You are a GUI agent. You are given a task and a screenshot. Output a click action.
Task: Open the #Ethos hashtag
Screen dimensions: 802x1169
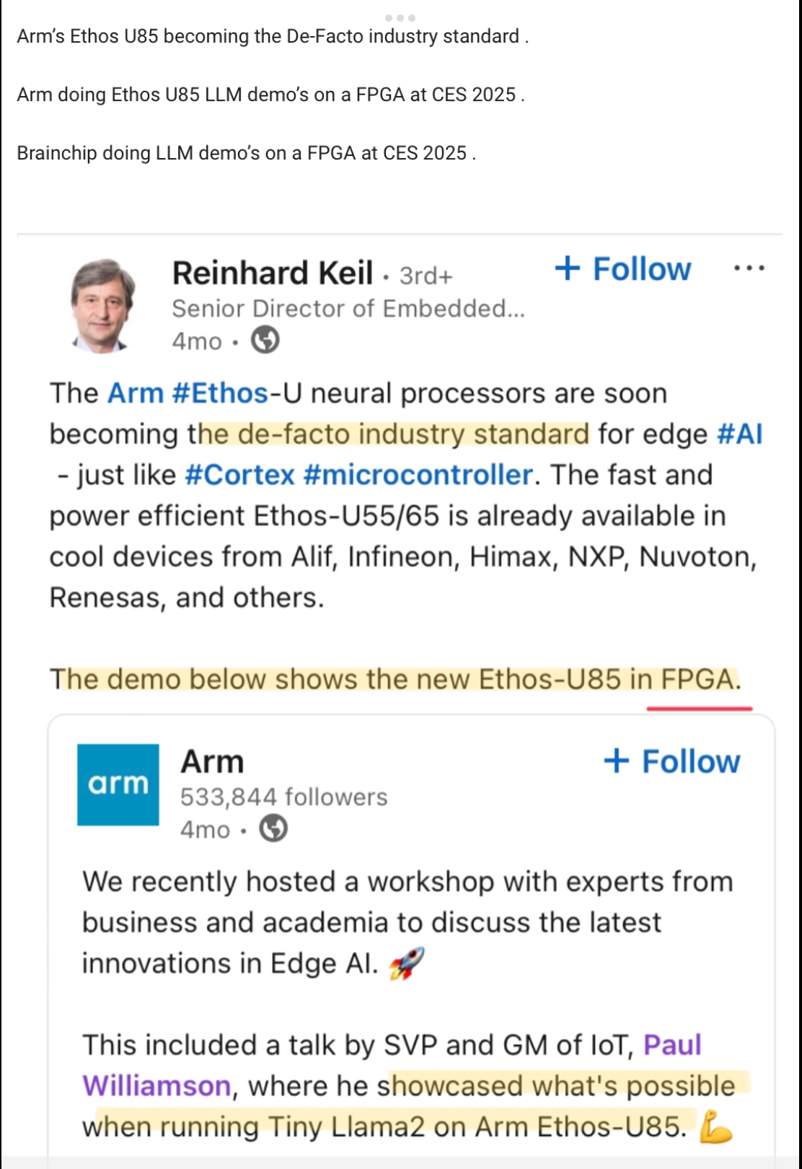point(220,393)
